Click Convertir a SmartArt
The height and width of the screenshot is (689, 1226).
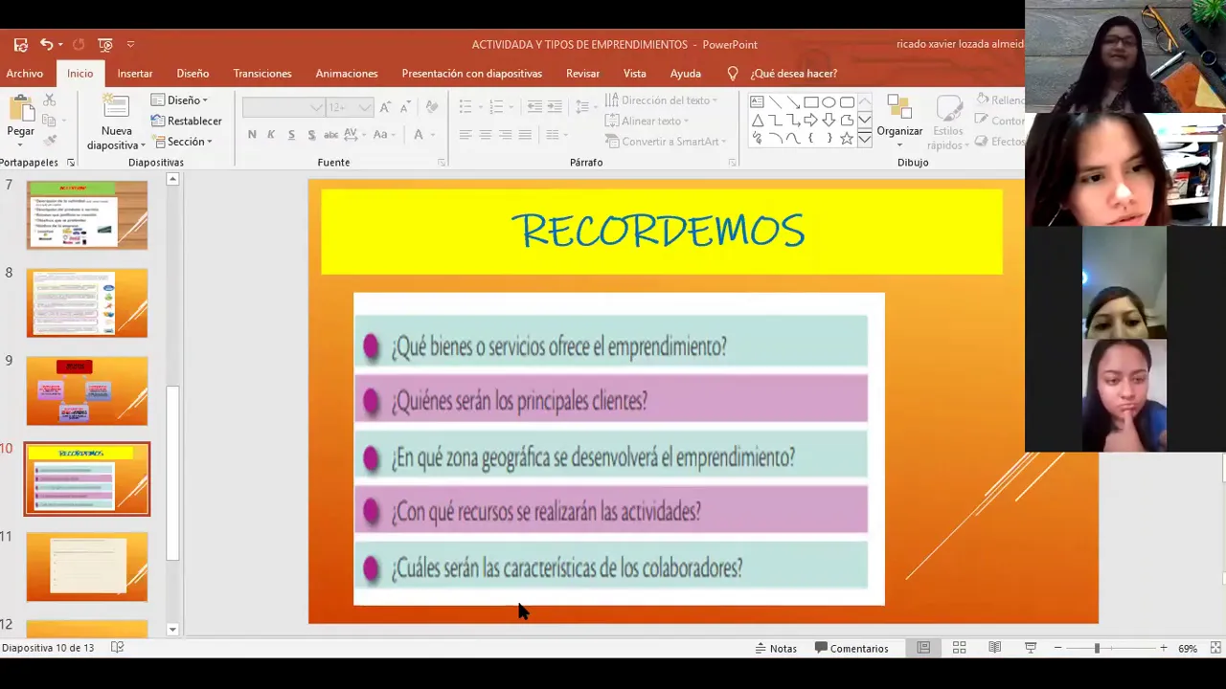coord(666,142)
